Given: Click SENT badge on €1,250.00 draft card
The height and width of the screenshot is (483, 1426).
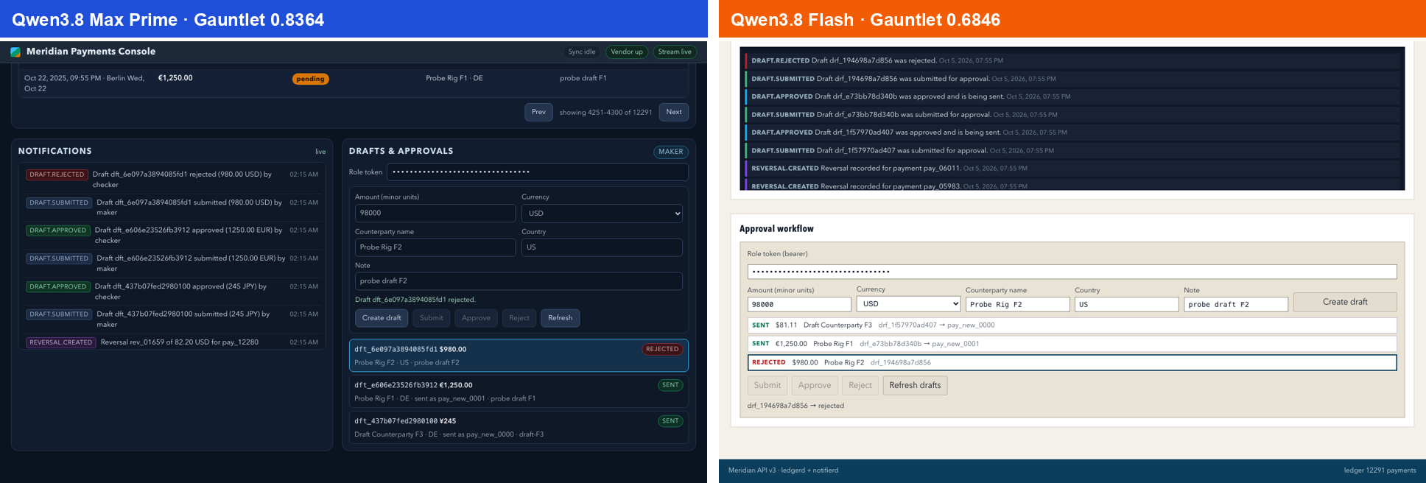Looking at the screenshot, I should point(670,385).
